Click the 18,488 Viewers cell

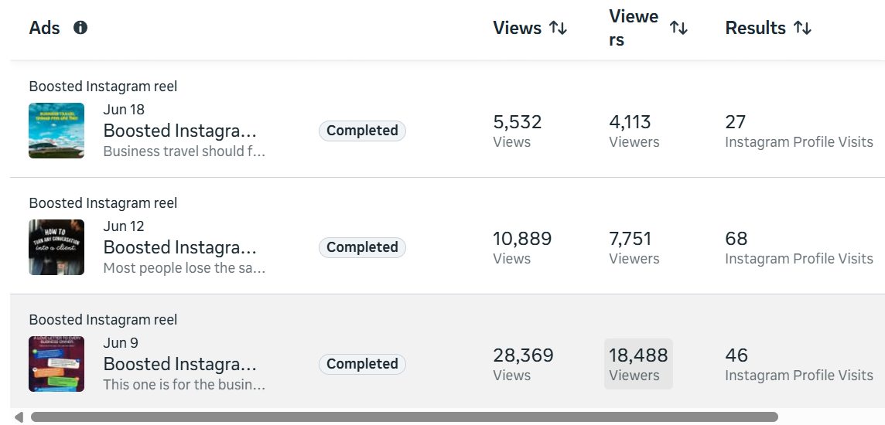[x=638, y=364]
